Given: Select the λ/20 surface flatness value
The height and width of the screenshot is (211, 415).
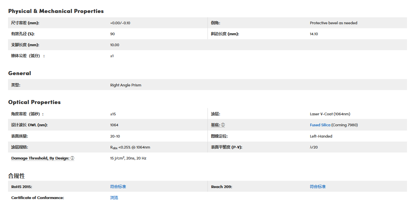Looking at the screenshot, I should point(314,147).
